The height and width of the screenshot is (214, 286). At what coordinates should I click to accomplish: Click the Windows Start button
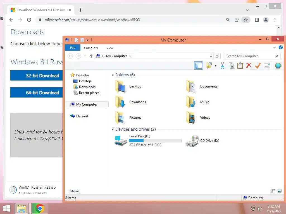[x=7, y=208]
